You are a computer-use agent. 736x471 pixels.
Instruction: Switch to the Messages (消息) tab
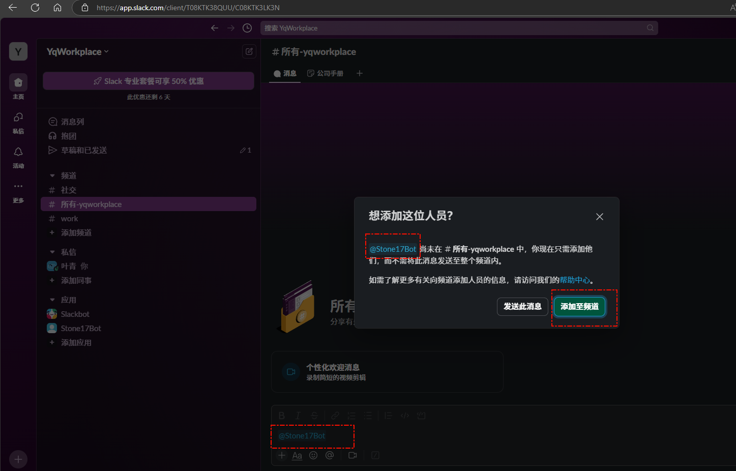coord(285,73)
